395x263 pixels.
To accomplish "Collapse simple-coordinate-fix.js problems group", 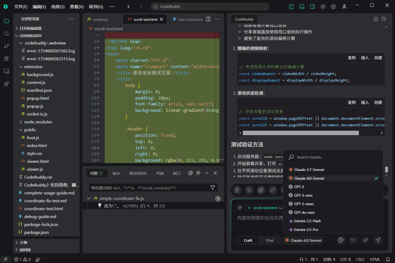I will (89, 198).
